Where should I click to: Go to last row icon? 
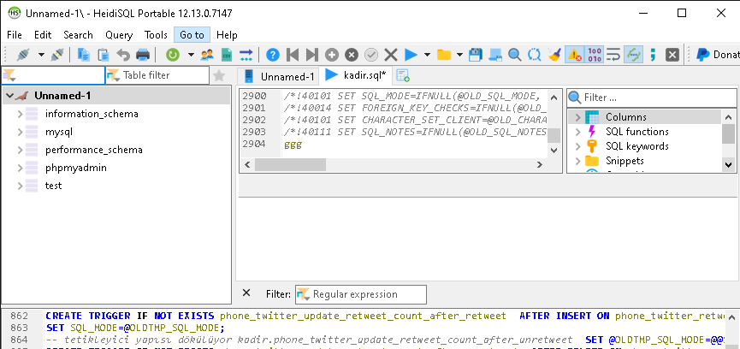(x=312, y=55)
